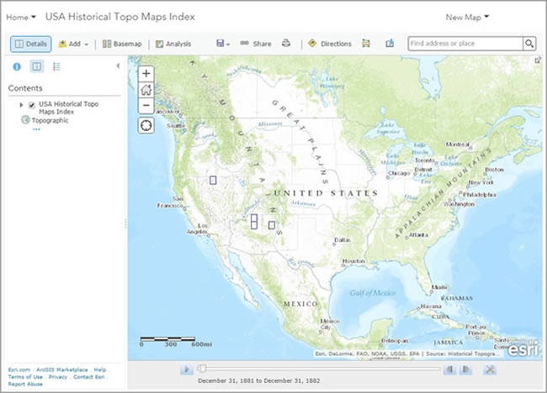The image size is (547, 393).
Task: Zoom in on the map
Action: click(146, 73)
